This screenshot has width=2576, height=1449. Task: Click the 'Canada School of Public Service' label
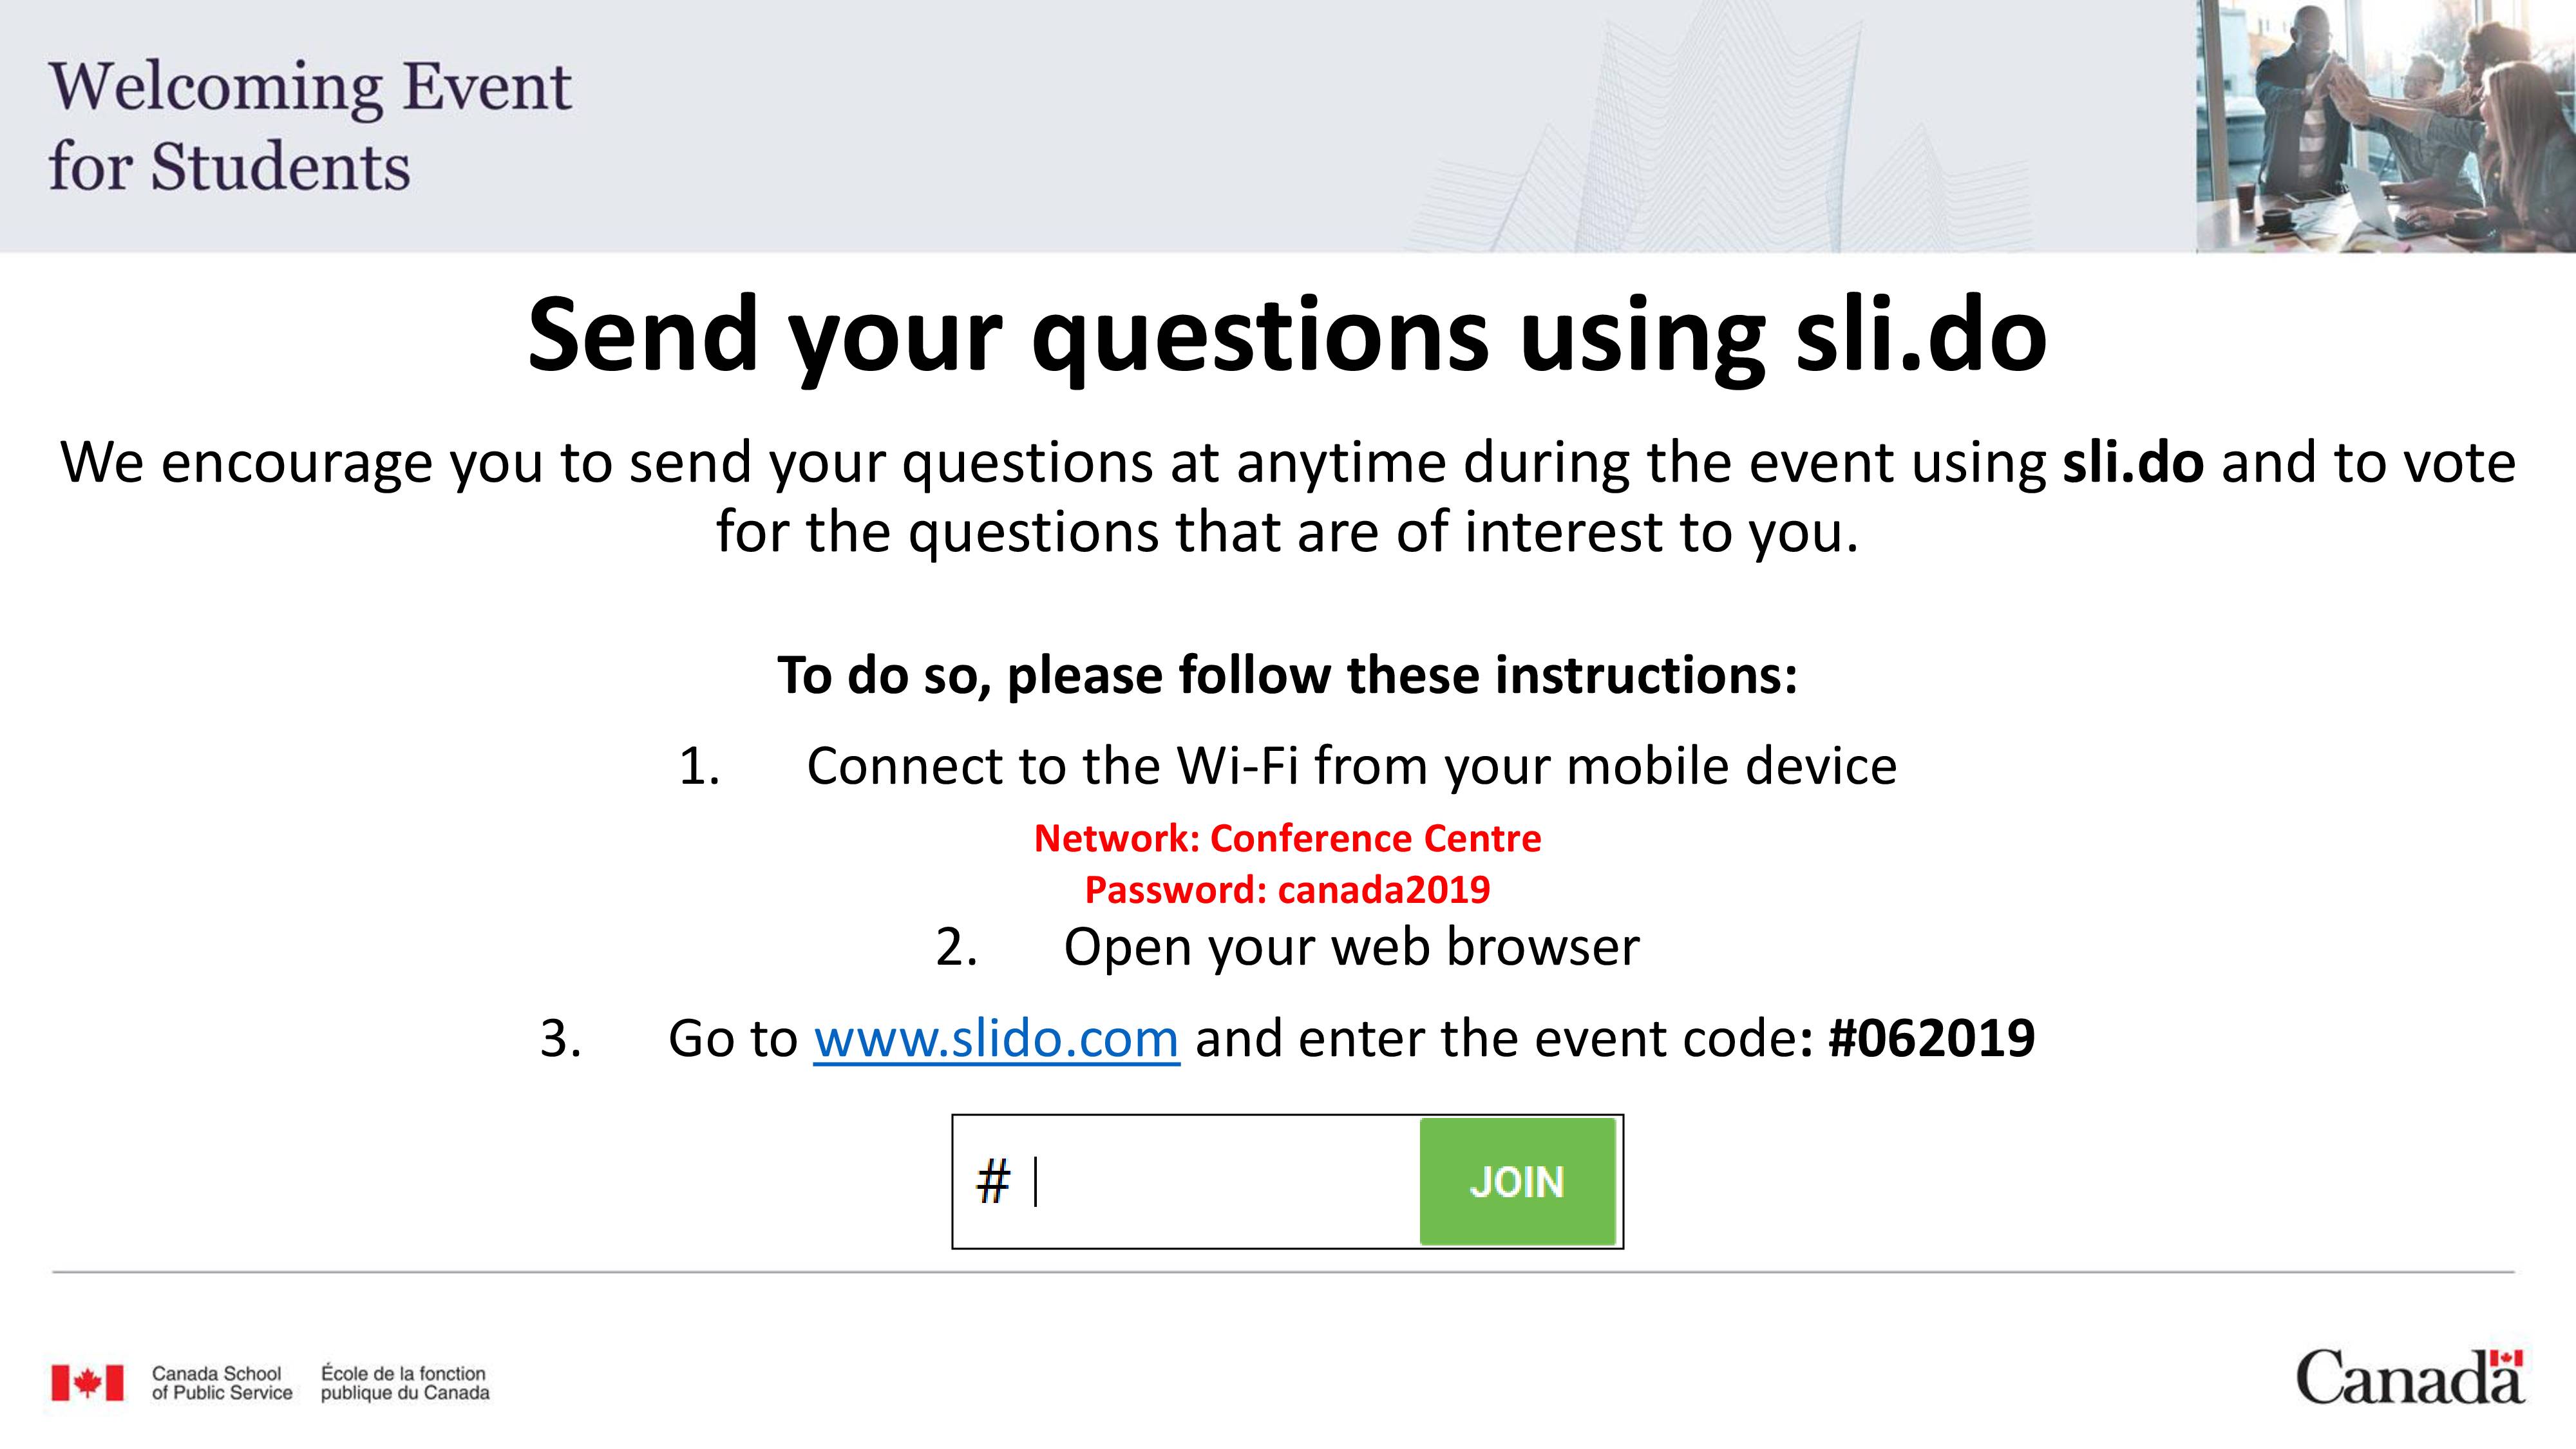222,1383
